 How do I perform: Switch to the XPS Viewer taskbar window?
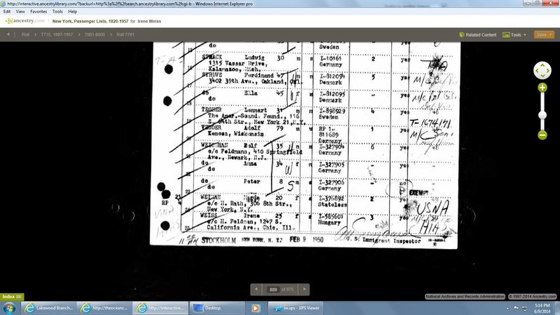[x=295, y=308]
